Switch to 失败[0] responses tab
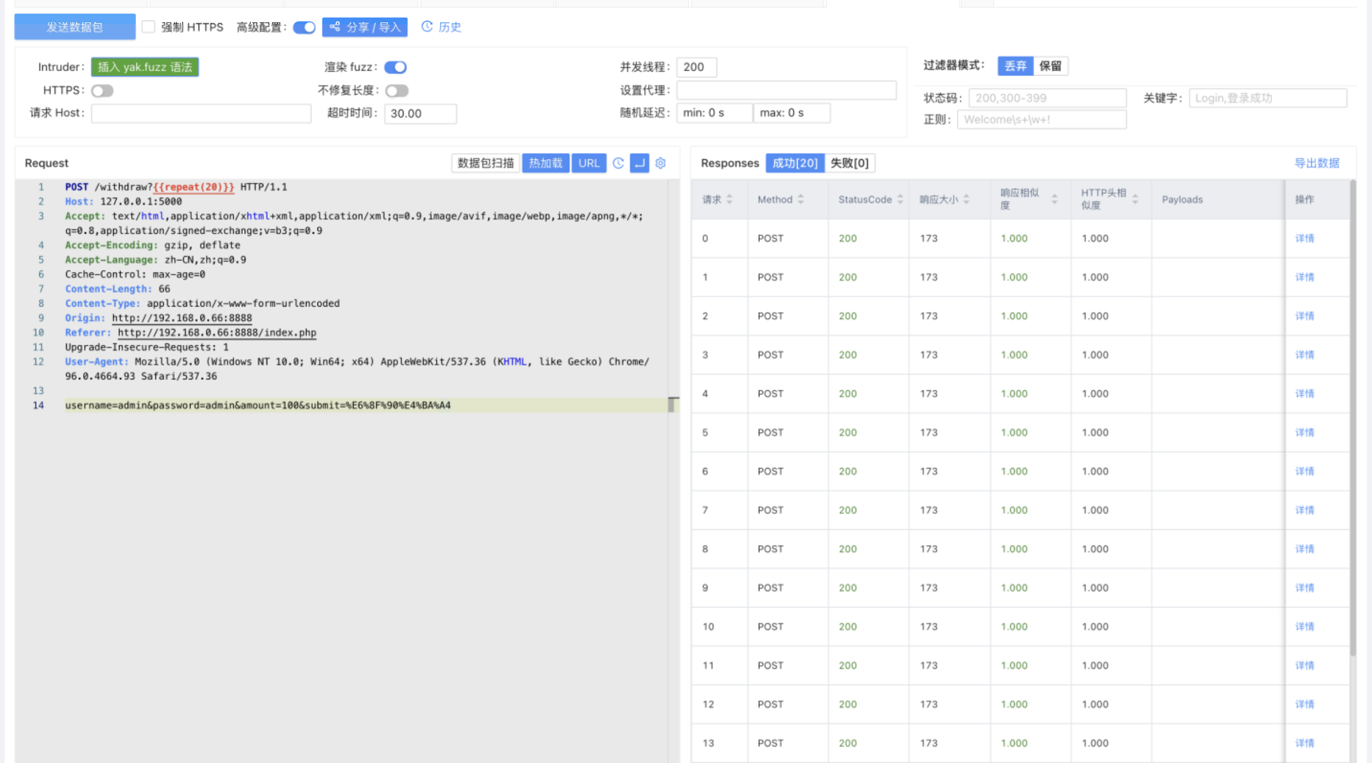Screen dimensions: 1372x763 [850, 163]
